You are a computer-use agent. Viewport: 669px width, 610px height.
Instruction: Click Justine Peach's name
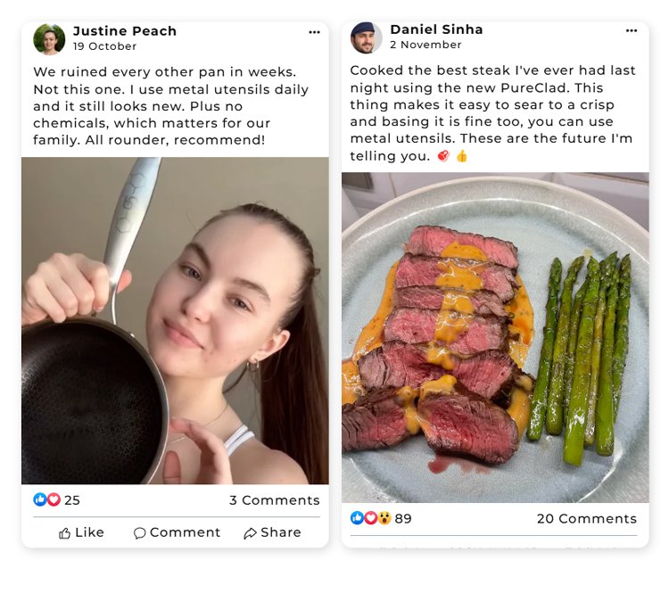pyautogui.click(x=125, y=31)
